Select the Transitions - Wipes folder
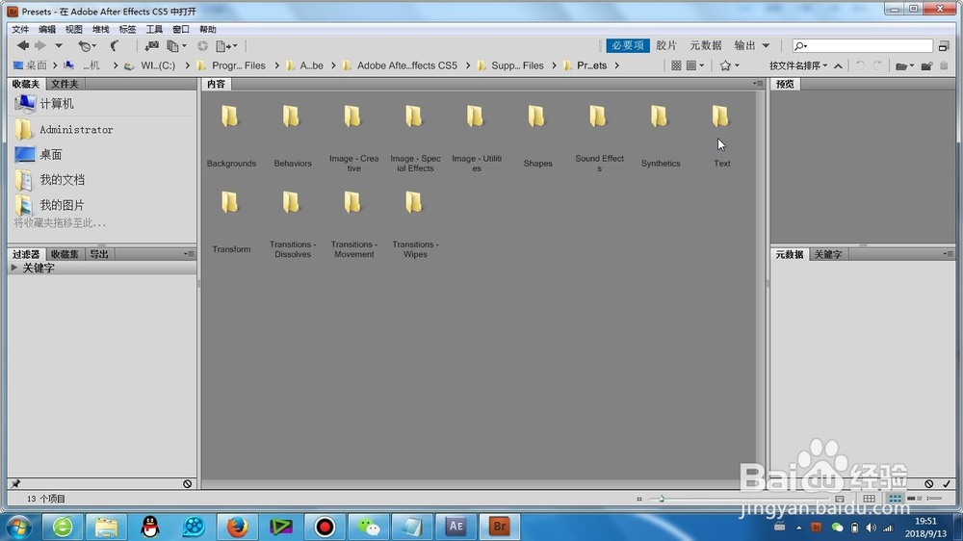This screenshot has height=541, width=963. (415, 223)
